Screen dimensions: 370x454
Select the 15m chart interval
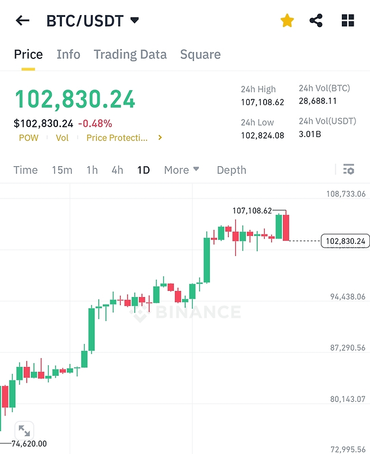point(62,170)
